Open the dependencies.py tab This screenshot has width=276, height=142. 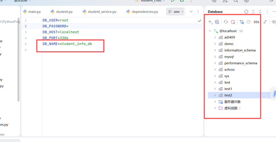click(142, 11)
